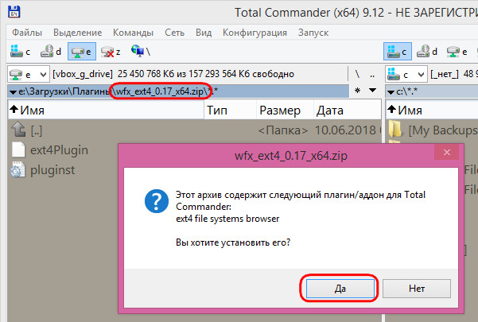Click left panel path bar with wfx_ext4 zip path

(x=178, y=91)
